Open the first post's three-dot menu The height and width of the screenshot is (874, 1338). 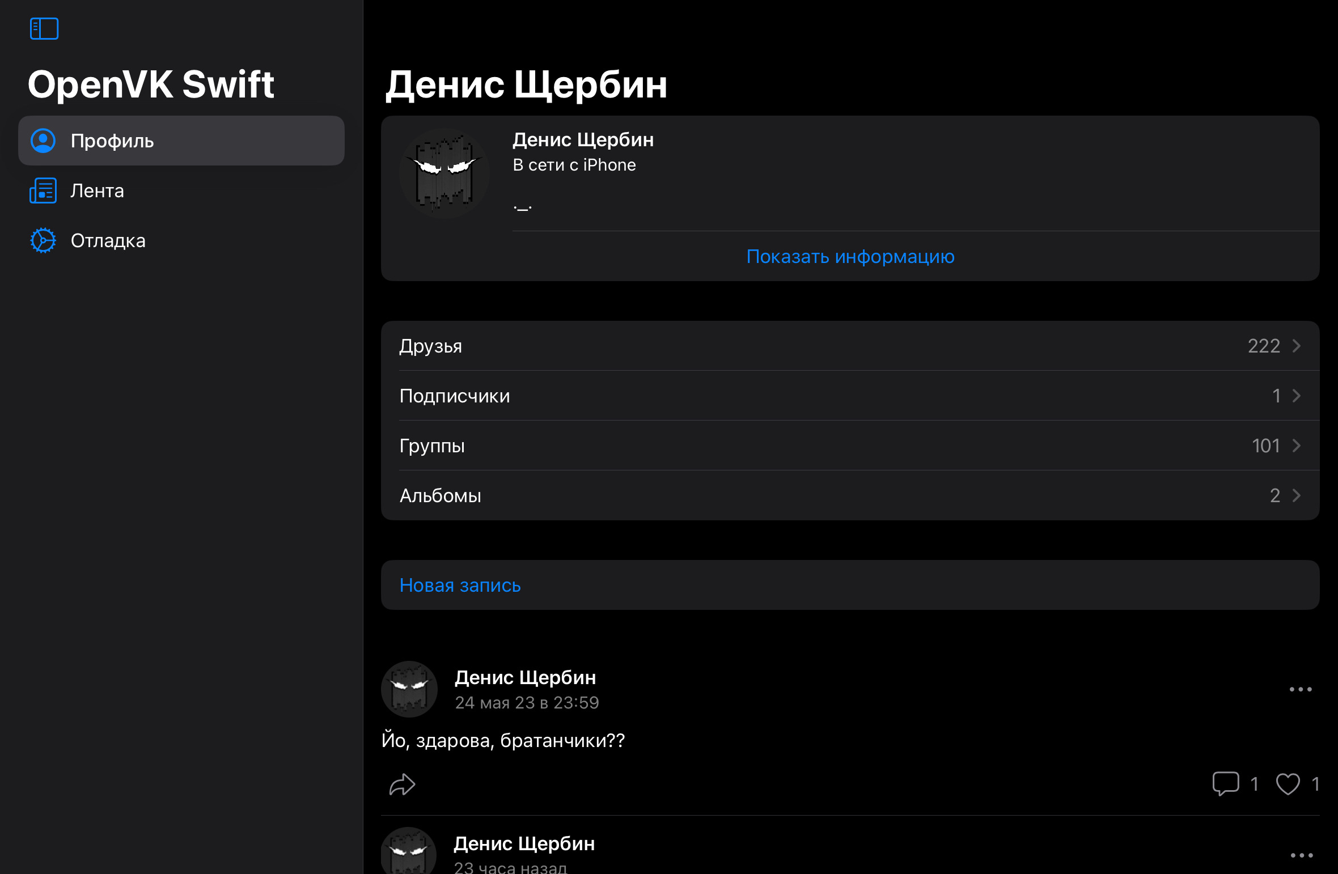(x=1301, y=689)
